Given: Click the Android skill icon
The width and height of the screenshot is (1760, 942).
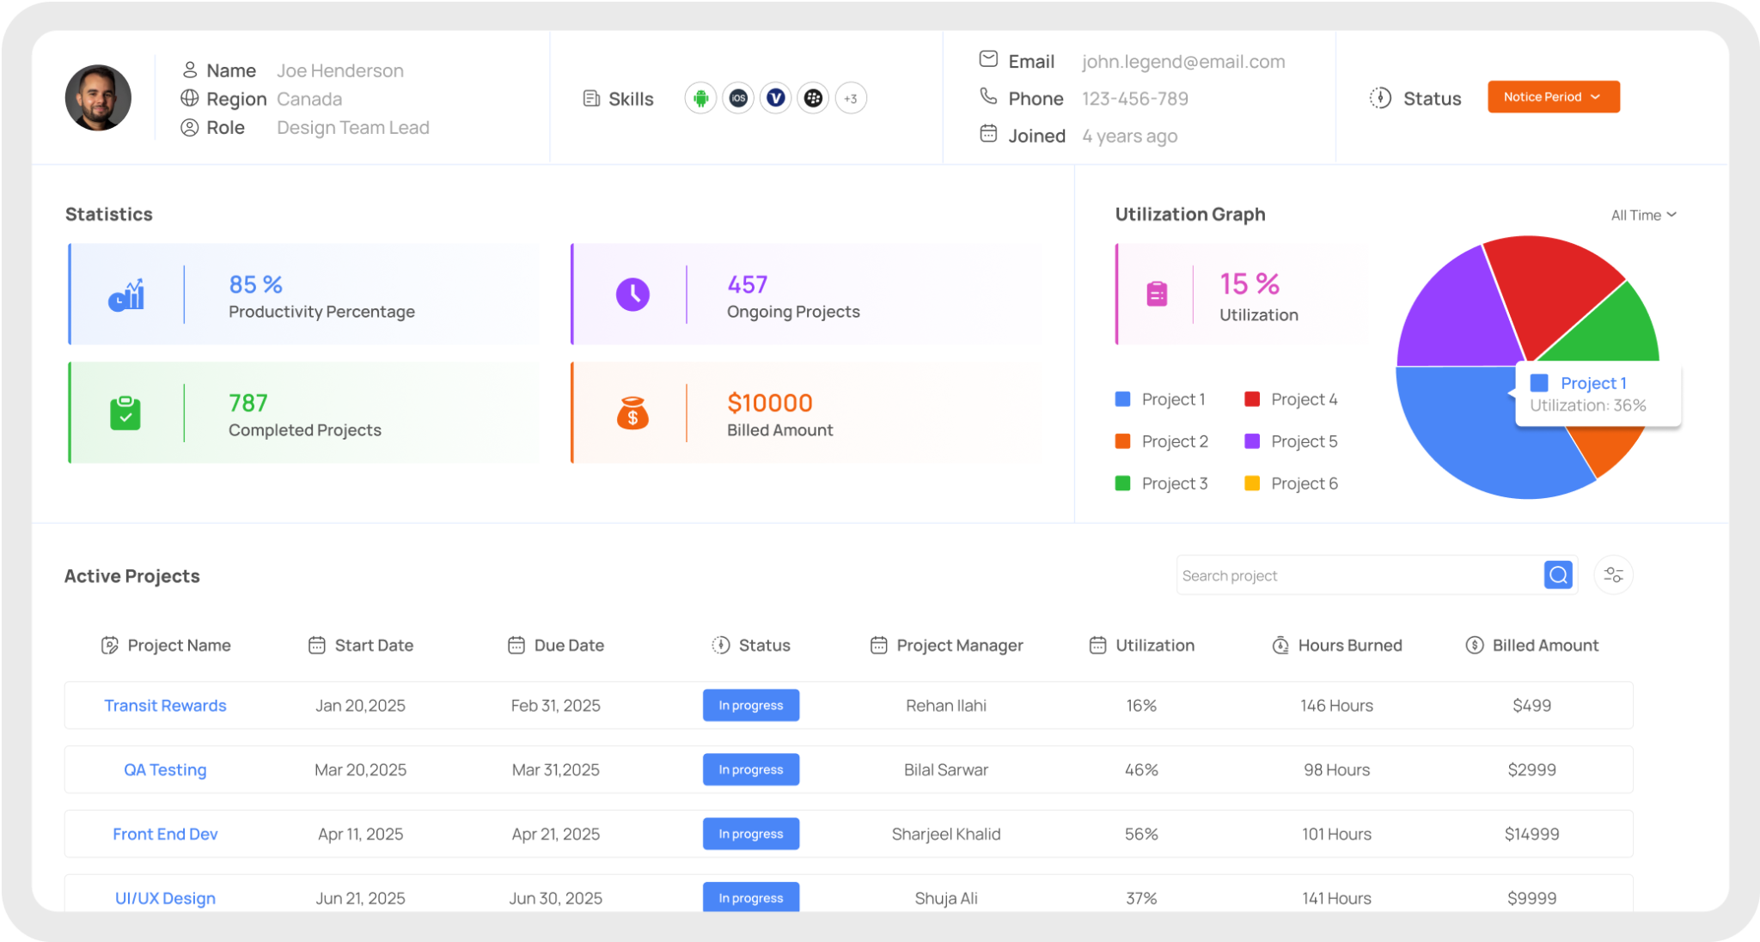Looking at the screenshot, I should [700, 99].
